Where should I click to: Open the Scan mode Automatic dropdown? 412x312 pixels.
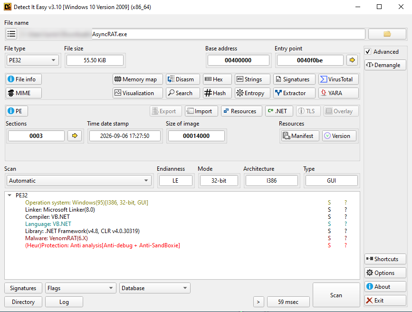(79, 180)
